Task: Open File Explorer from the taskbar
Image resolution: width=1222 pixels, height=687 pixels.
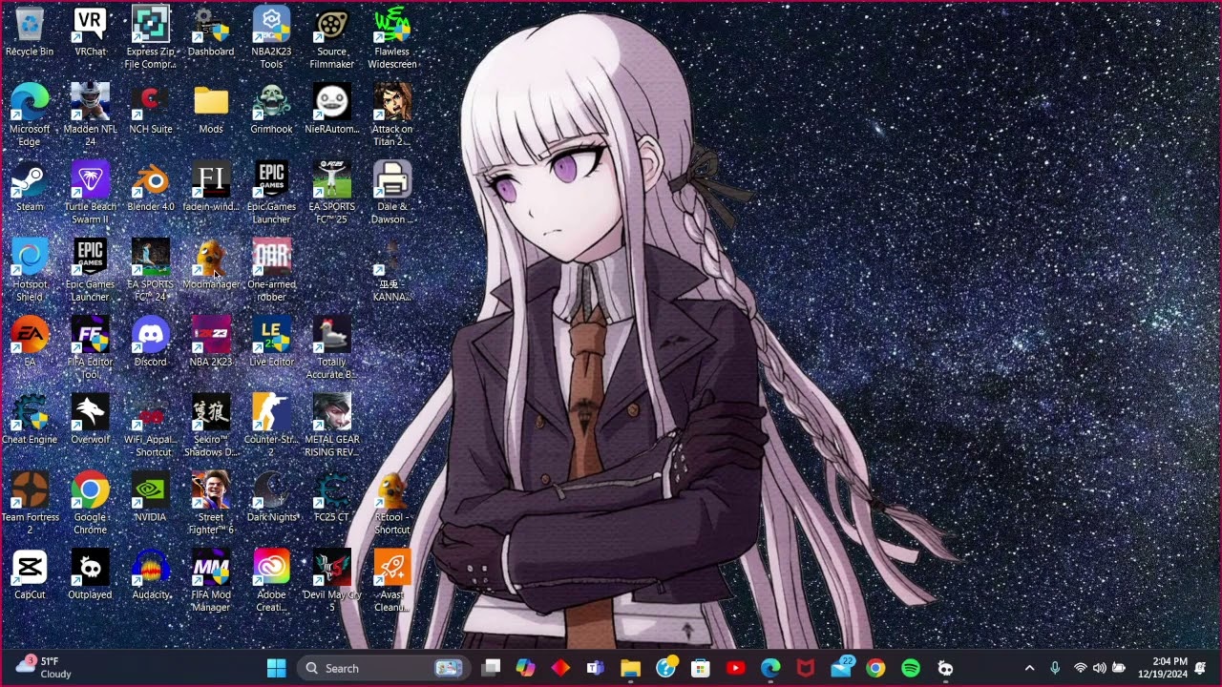Action: 630,668
